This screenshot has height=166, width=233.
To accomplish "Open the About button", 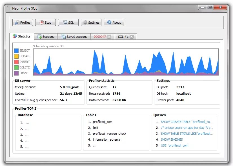I will coord(114,23).
